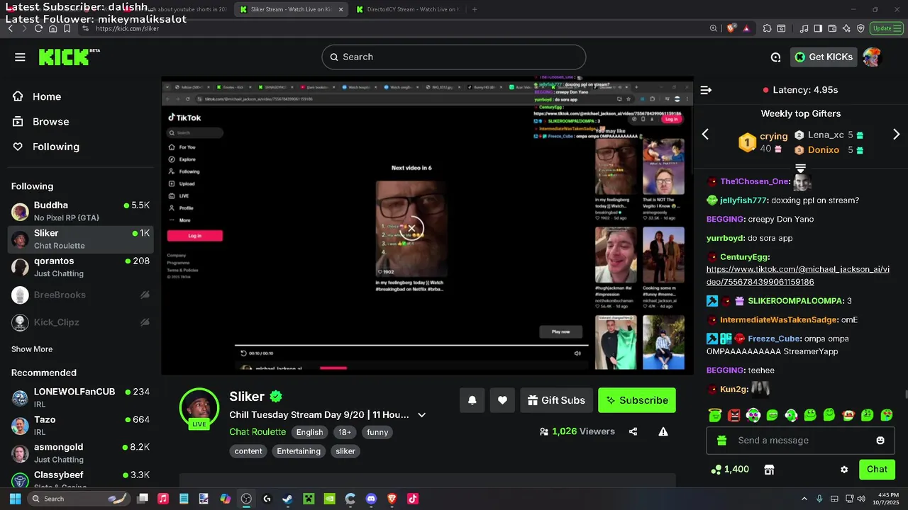The width and height of the screenshot is (908, 510).
Task: Open qorantos channel in Following list
Action: point(80,267)
